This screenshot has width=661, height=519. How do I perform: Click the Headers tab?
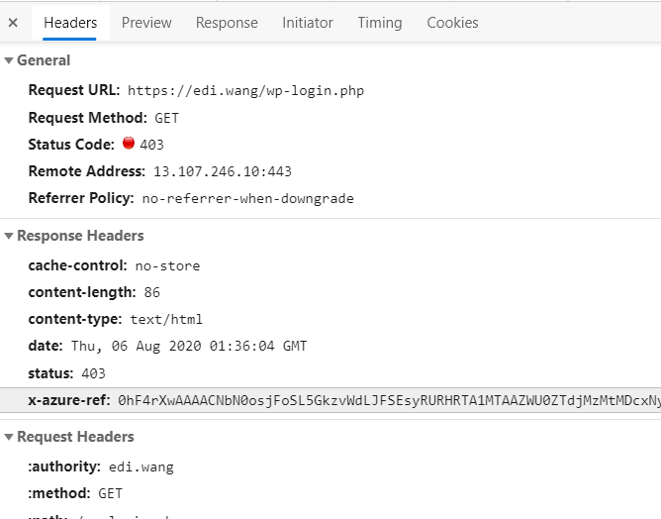[70, 22]
